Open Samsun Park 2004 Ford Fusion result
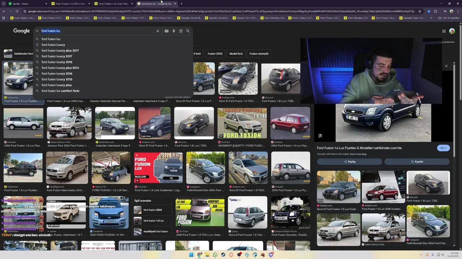 (69, 123)
